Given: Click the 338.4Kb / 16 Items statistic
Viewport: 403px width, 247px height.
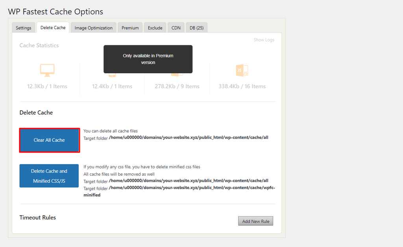Looking at the screenshot, I should click(x=242, y=86).
